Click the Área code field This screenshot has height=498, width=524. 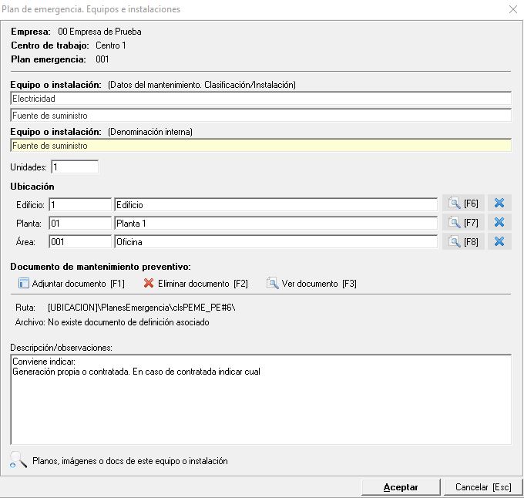point(80,241)
